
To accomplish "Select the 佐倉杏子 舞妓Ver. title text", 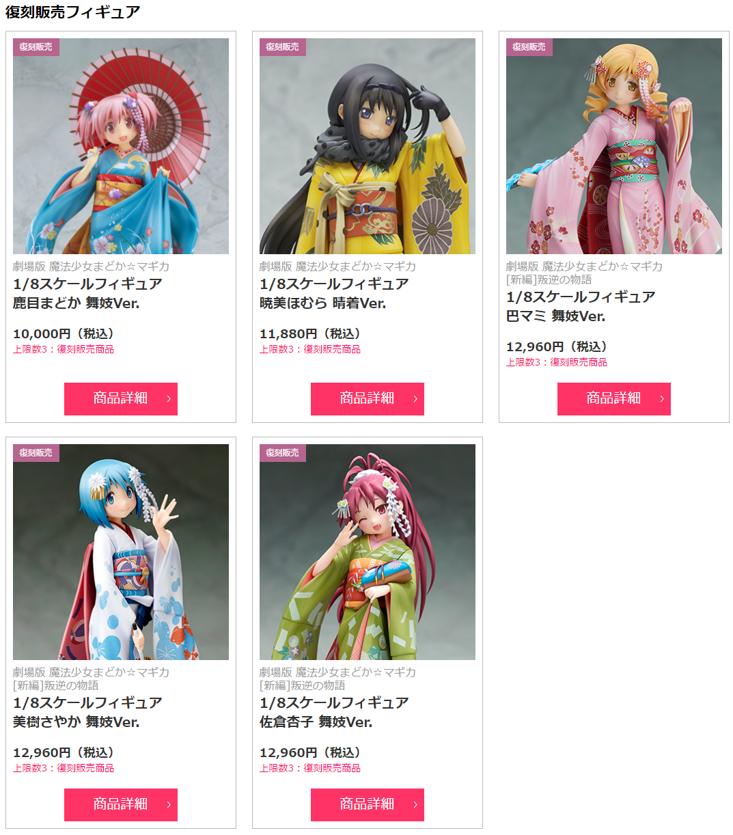I will pyautogui.click(x=316, y=722).
